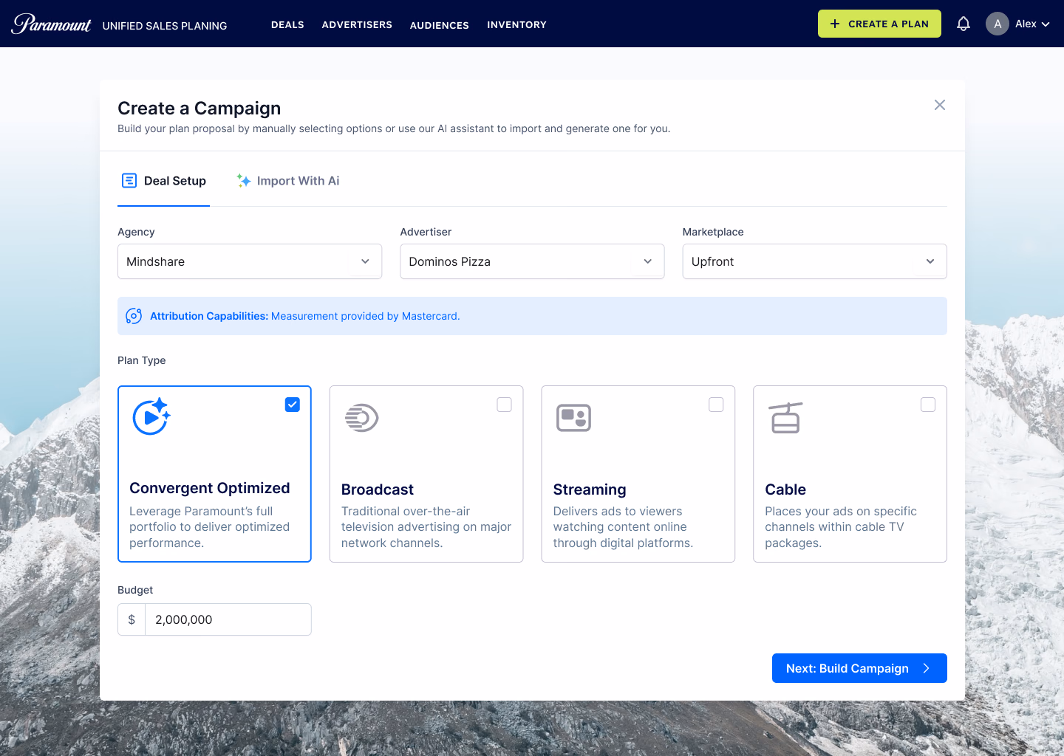
Task: Click the Plan Type label
Action: (142, 360)
